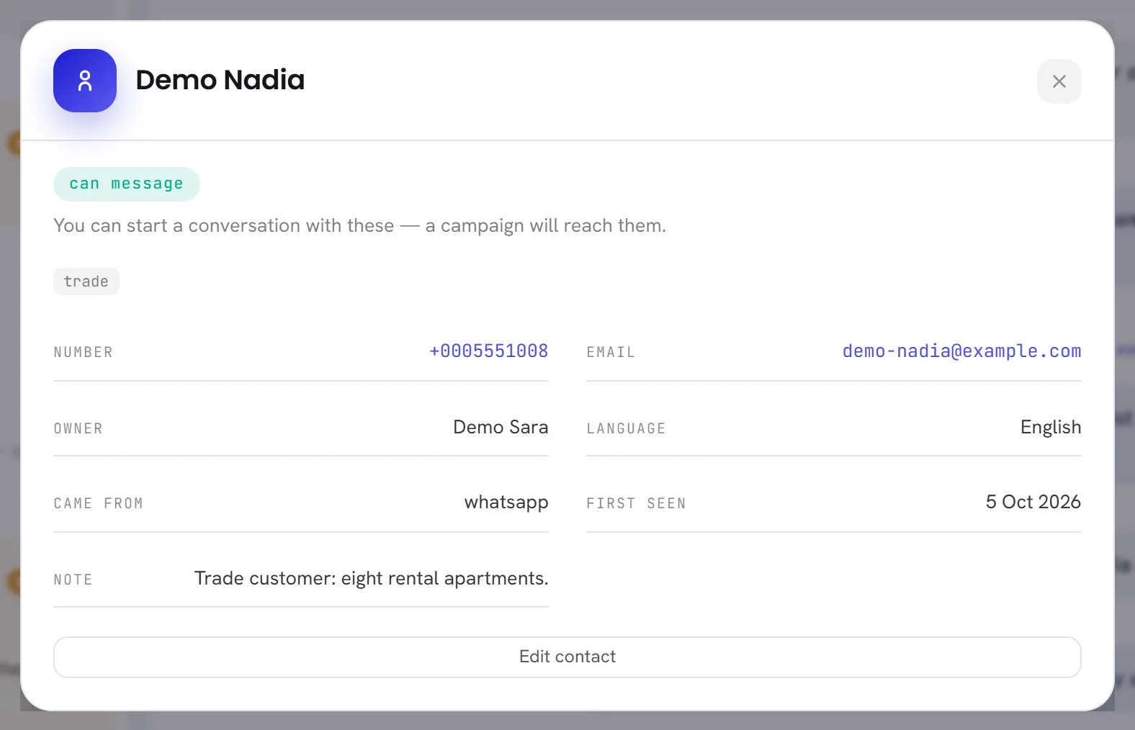Image resolution: width=1135 pixels, height=730 pixels.
Task: Click the first seen date '5 Oct 2026'
Action: (1033, 502)
